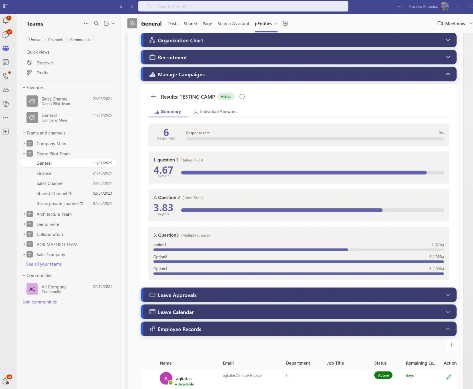Collapse the Quick views group
Screen dimensions: 473x389
[24, 52]
